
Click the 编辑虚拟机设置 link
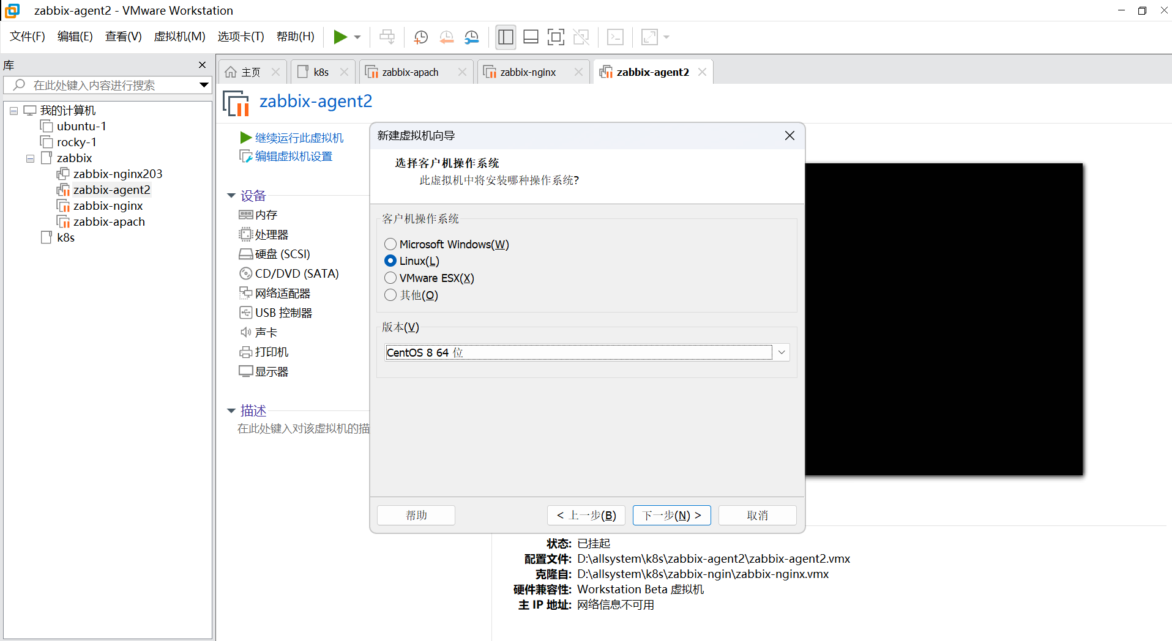294,156
